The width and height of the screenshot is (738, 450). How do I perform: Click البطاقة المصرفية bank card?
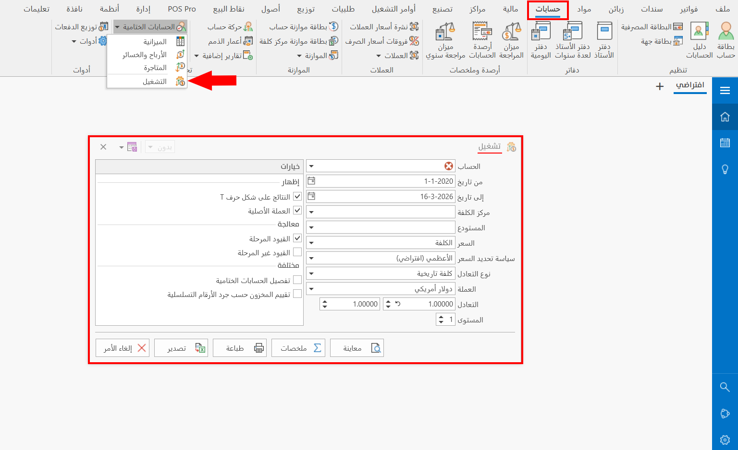(652, 27)
